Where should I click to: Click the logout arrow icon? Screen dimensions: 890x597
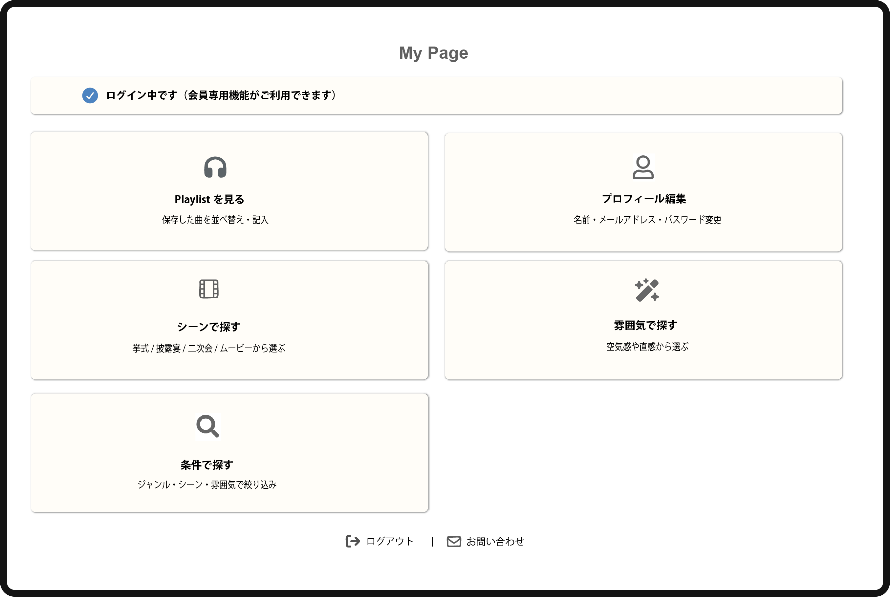point(353,541)
